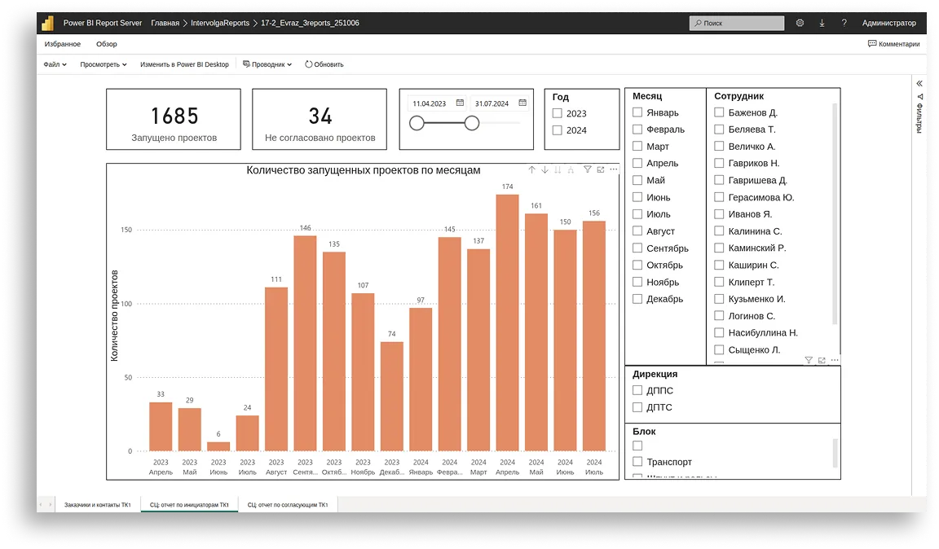939x549 pixels.
Task: Switch to Заказчики и контакты ТК1 tab
Action: [97, 505]
